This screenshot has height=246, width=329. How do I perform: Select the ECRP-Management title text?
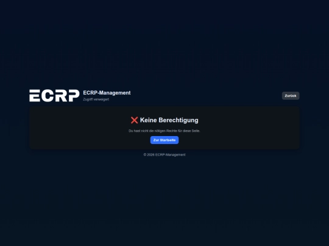(107, 93)
